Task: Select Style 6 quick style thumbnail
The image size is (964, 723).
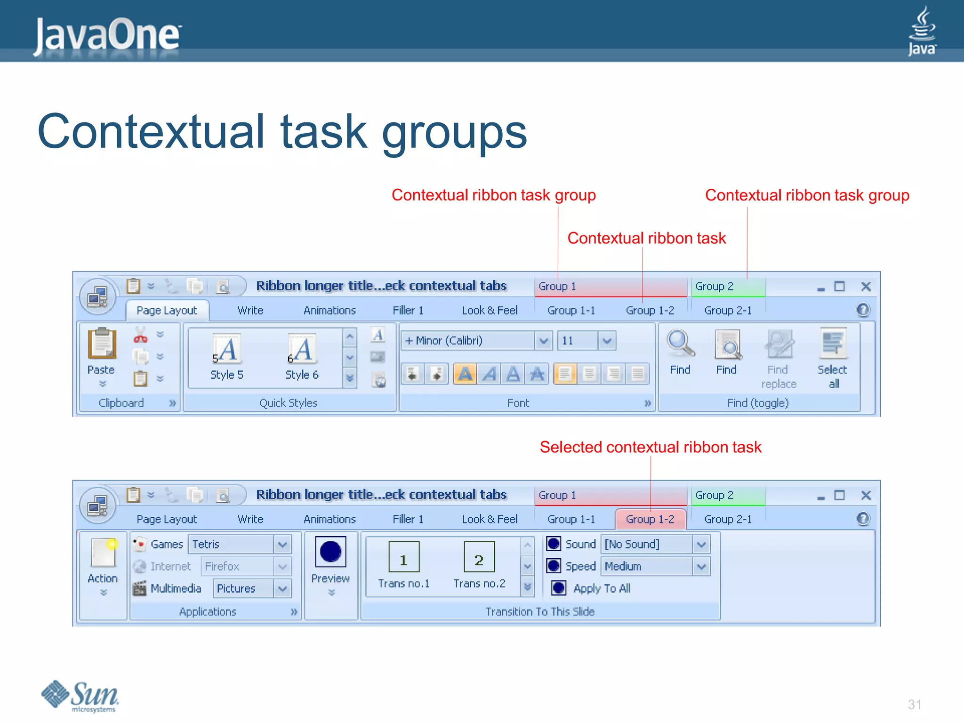Action: click(302, 358)
